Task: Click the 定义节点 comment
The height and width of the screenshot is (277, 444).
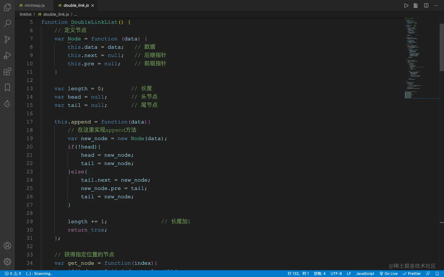Action: click(x=70, y=30)
